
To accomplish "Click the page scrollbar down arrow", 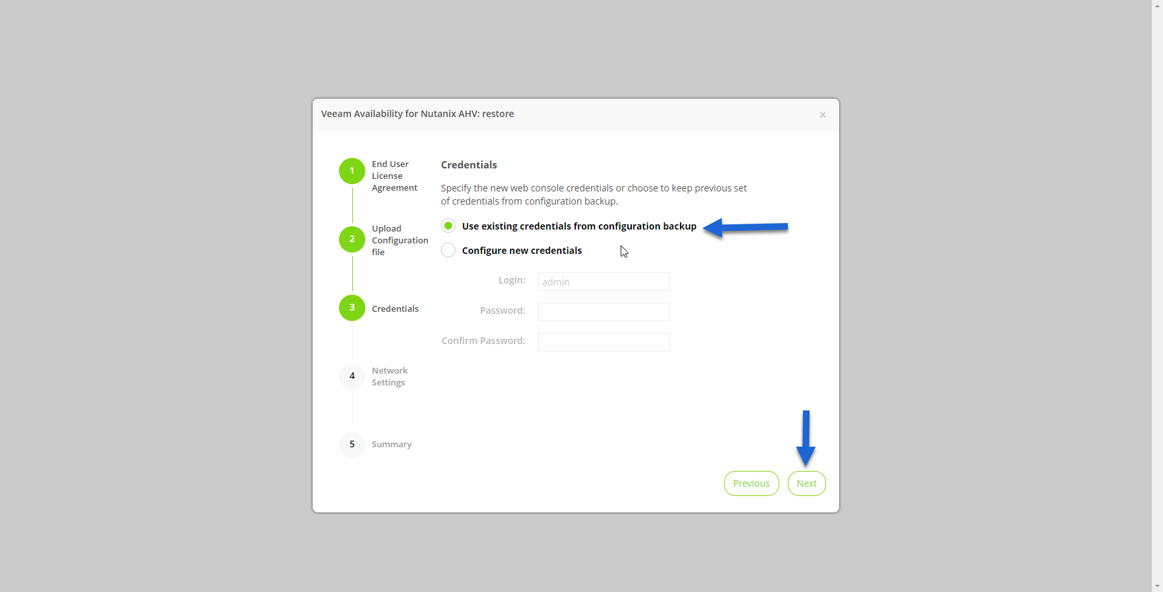I will pos(1157,586).
